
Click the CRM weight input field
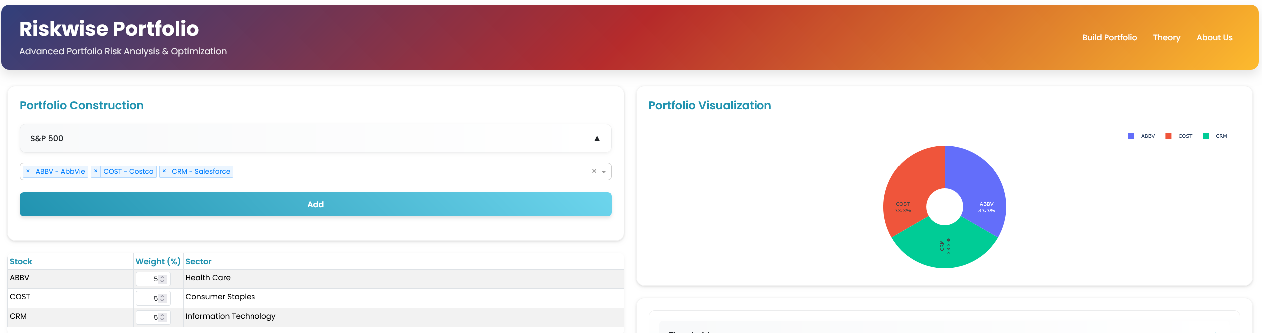click(153, 317)
